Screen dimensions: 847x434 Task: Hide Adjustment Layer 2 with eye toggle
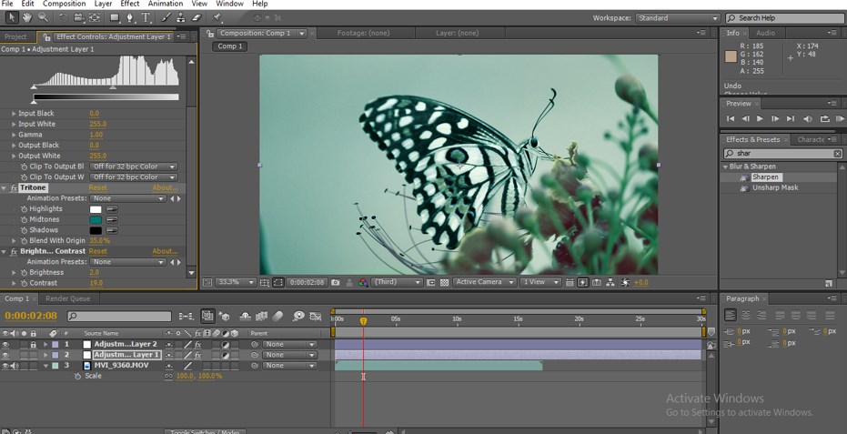click(7, 345)
